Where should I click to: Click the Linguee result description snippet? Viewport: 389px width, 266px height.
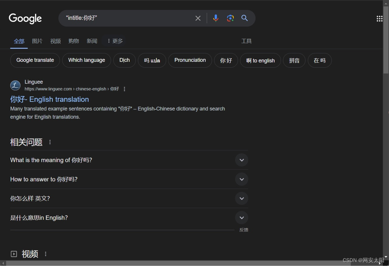118,113
